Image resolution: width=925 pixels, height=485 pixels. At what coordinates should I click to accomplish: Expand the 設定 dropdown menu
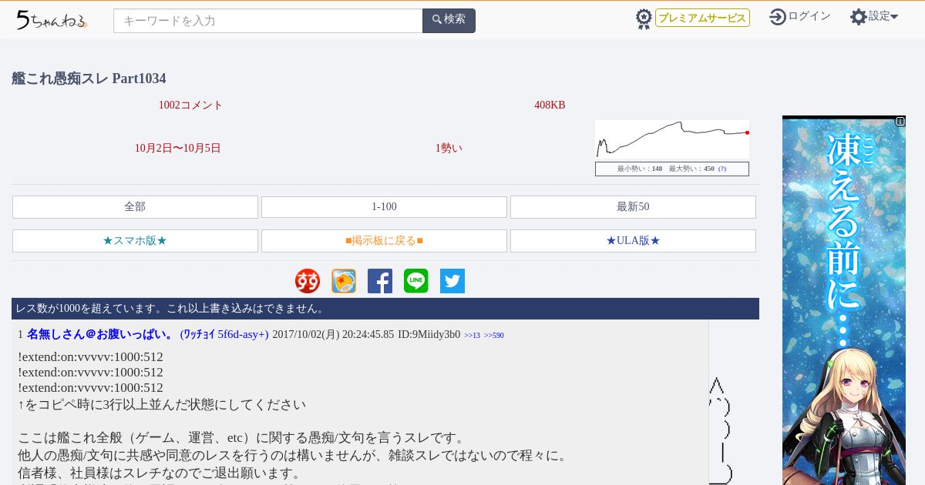pyautogui.click(x=883, y=16)
